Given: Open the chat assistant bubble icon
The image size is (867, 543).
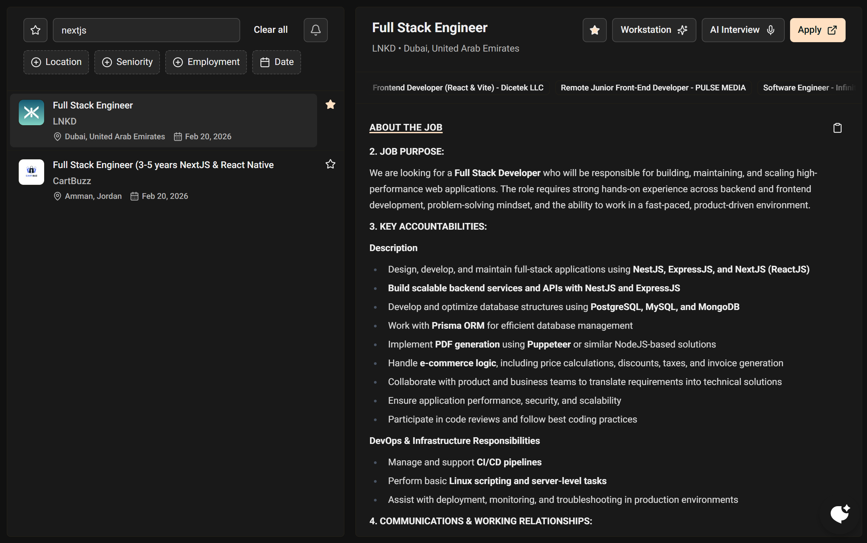Looking at the screenshot, I should [x=840, y=514].
